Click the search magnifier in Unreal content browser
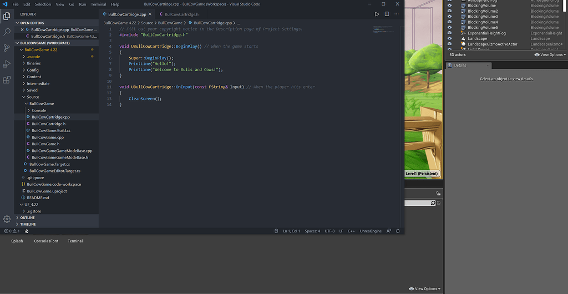568x294 pixels. (433, 203)
